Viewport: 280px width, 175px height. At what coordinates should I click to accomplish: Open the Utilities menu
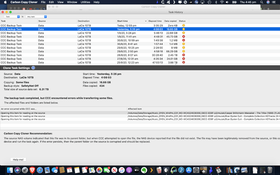85,2
